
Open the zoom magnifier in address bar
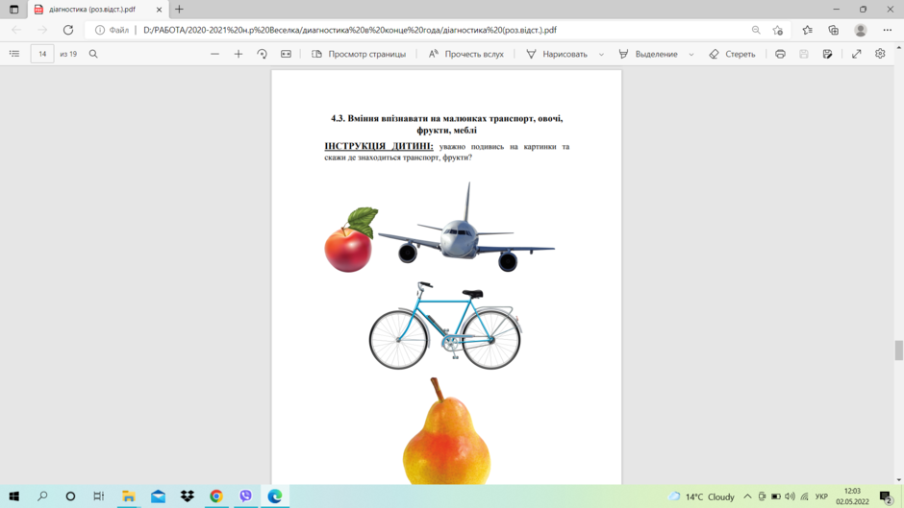tap(756, 30)
